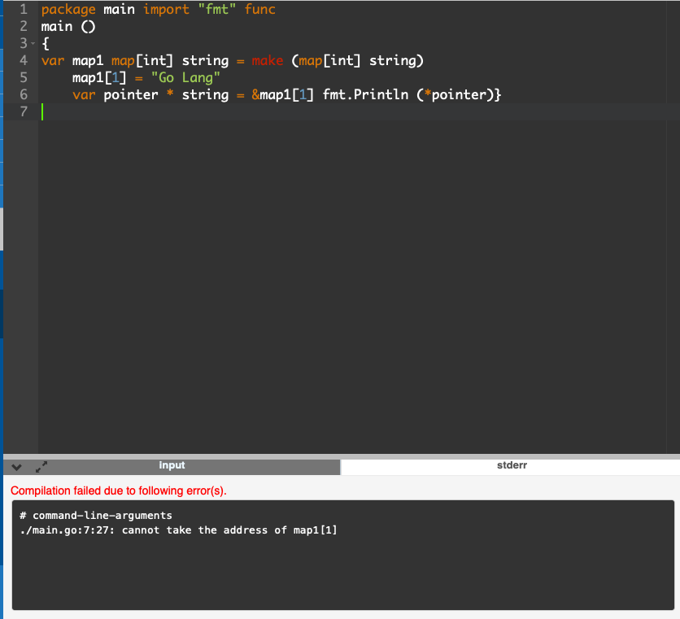Click line number 5 in gutter
Screen dimensions: 680x619
click(x=24, y=77)
